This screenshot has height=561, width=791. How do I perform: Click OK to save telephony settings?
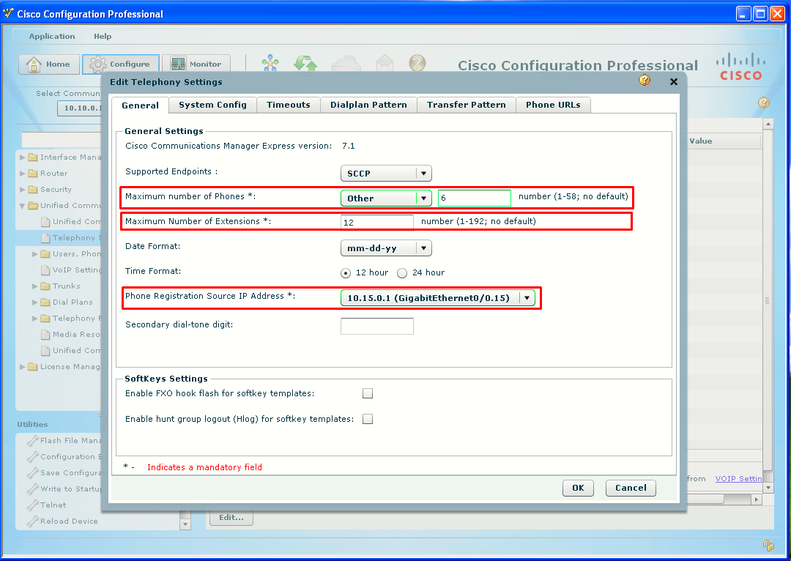pos(578,488)
